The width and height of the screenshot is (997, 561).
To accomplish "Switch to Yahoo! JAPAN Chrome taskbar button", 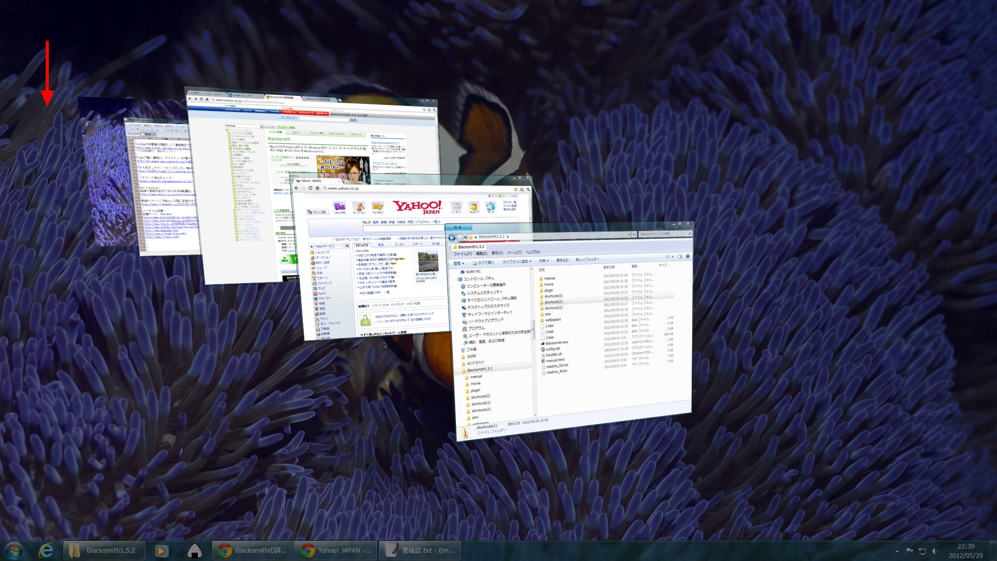I will (x=337, y=551).
